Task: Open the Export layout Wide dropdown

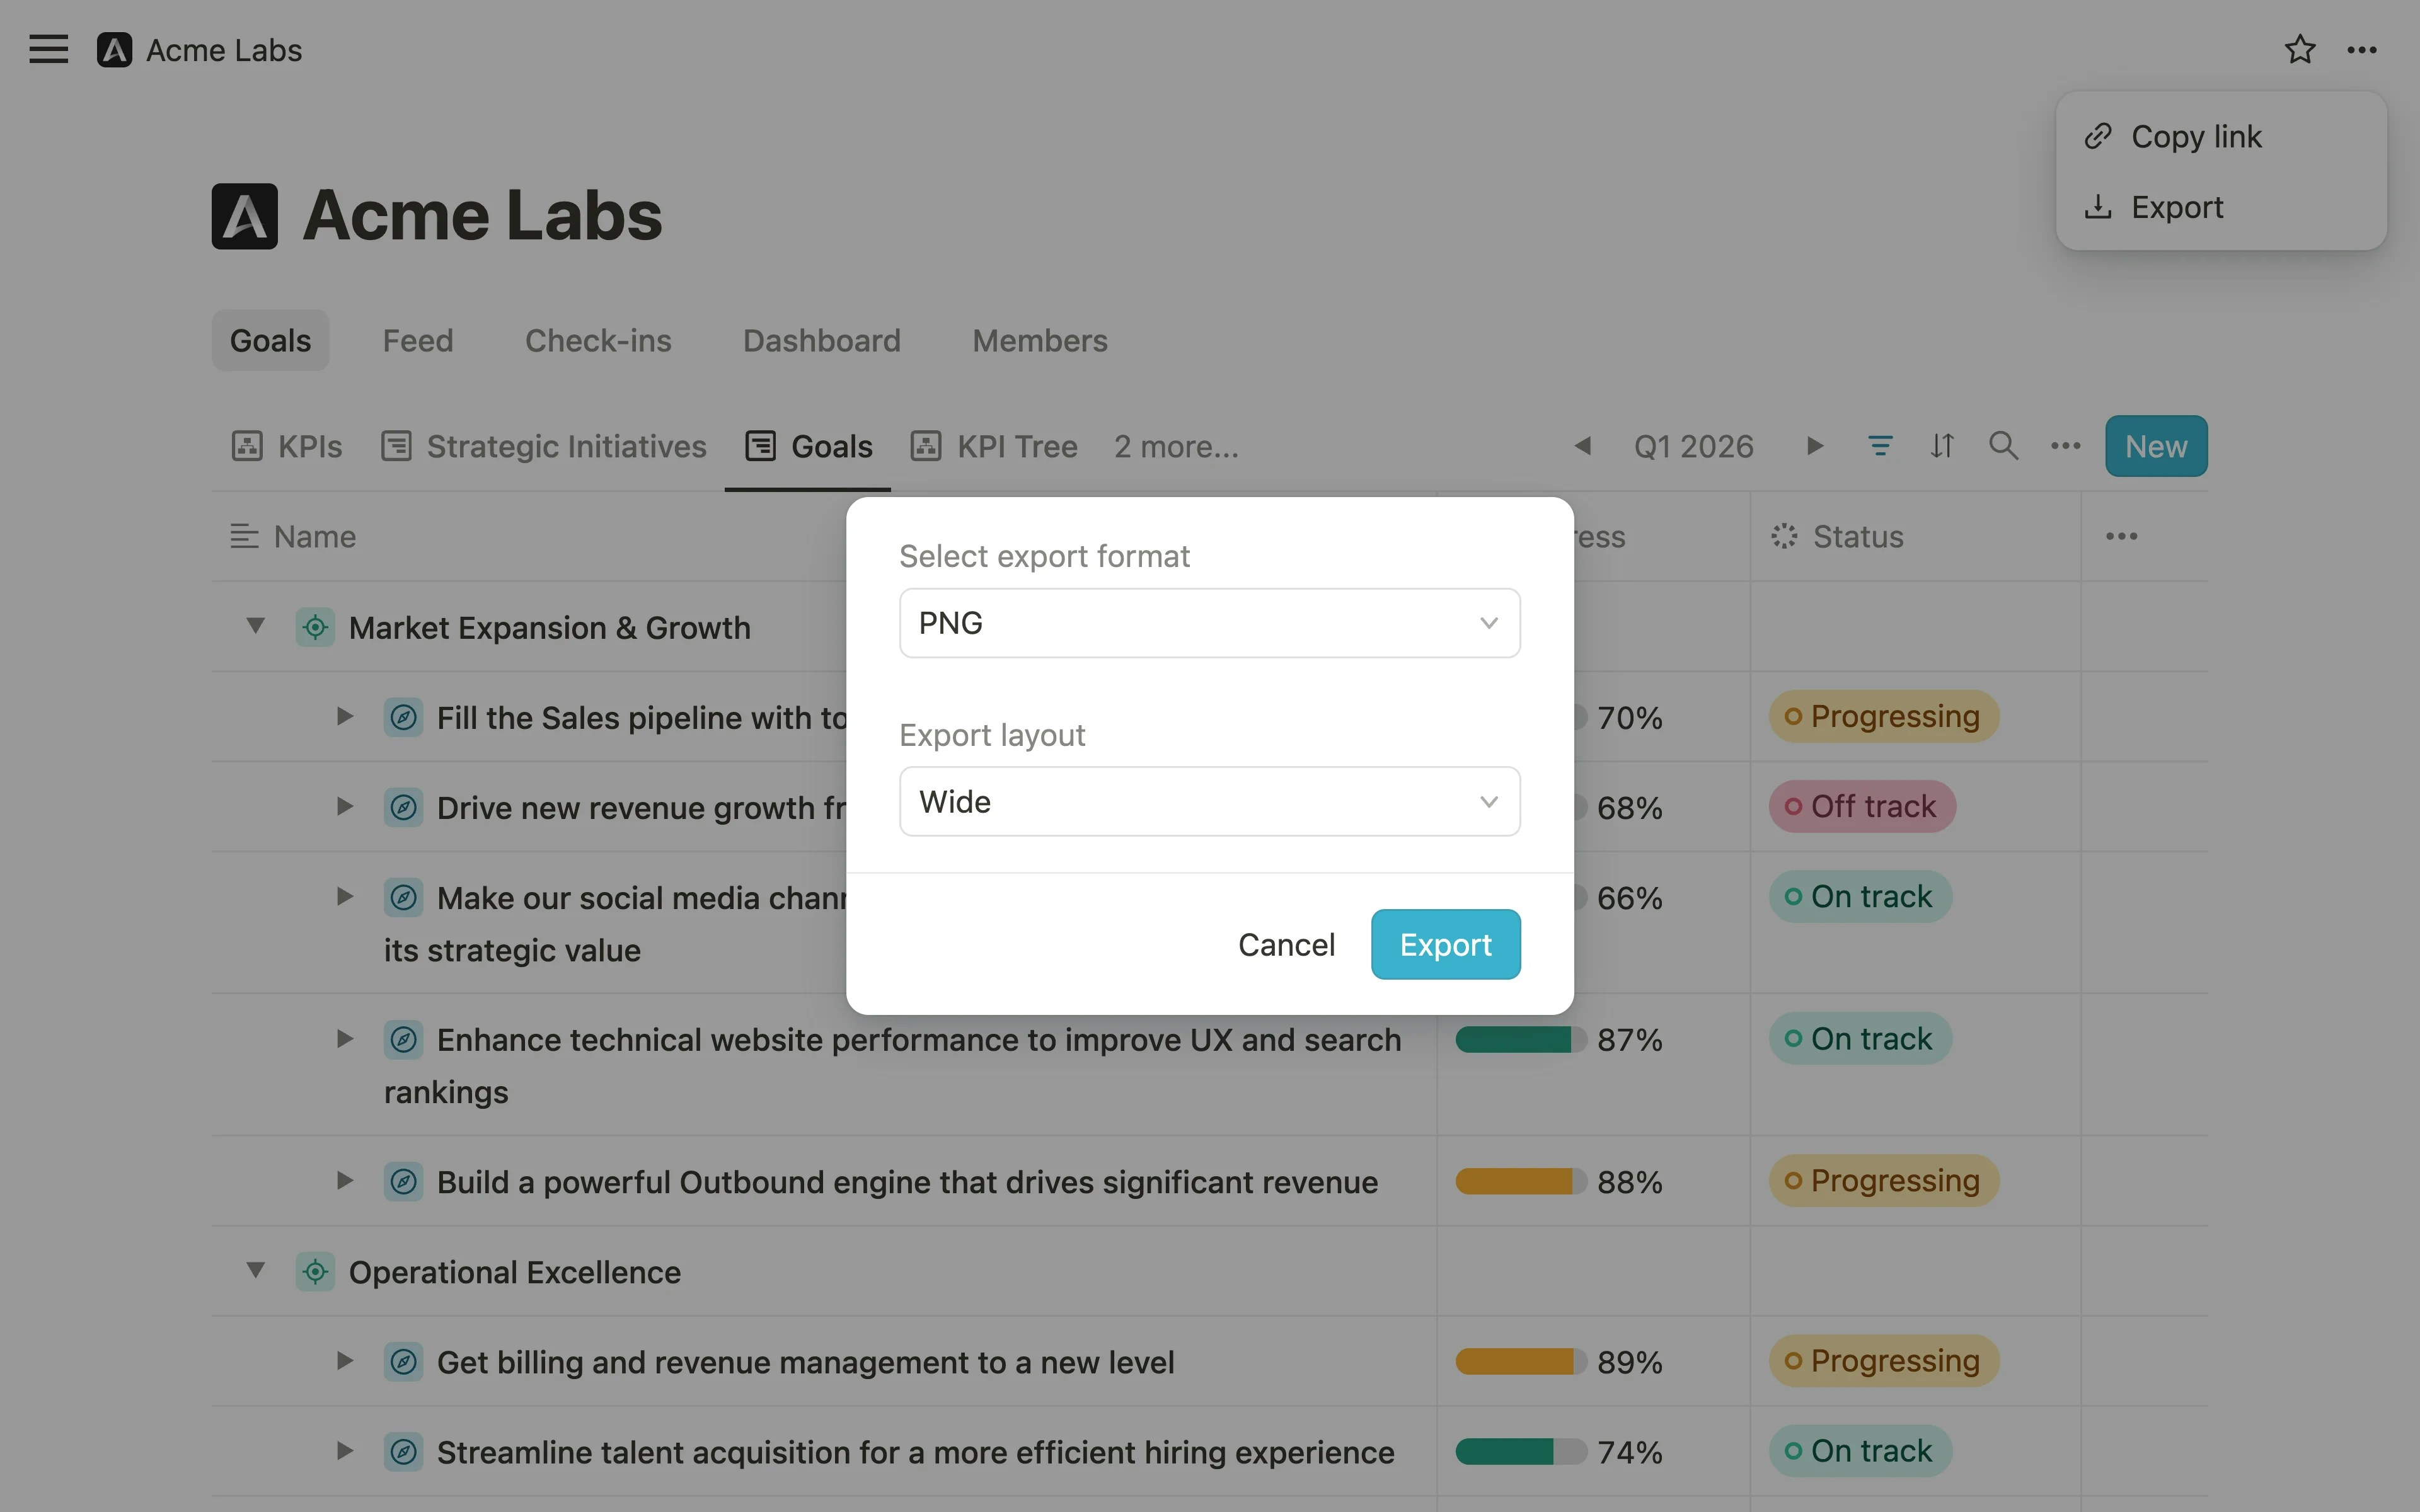Action: click(x=1209, y=802)
